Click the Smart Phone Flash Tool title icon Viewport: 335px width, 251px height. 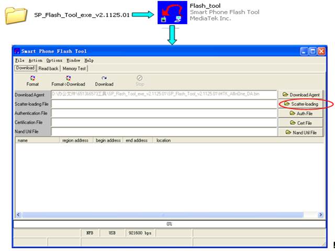click(x=17, y=51)
